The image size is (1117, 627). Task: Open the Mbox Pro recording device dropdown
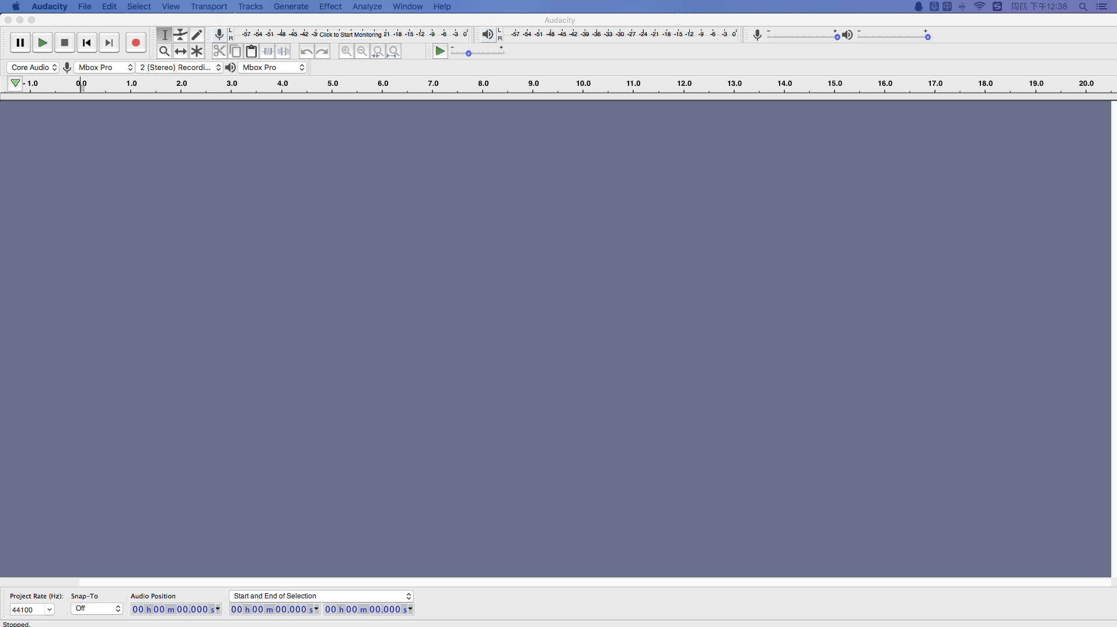click(104, 68)
